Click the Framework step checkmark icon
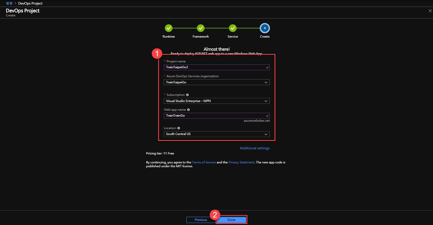Viewport: 433px width, 225px height. (201, 28)
